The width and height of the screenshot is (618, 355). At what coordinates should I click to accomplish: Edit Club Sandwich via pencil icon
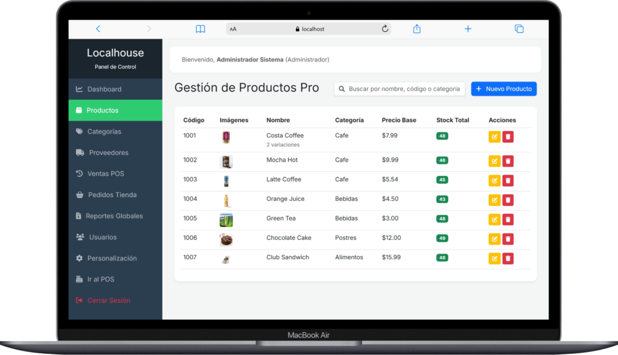(x=494, y=258)
